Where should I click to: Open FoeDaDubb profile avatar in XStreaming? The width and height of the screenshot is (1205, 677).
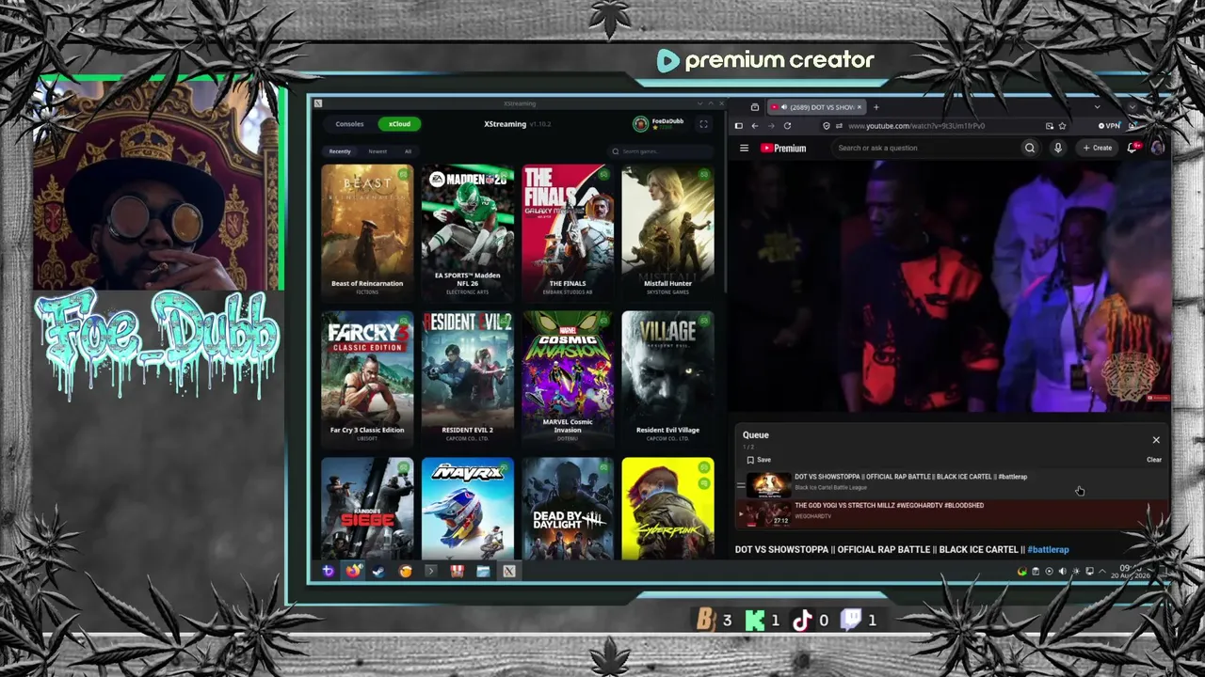[640, 124]
